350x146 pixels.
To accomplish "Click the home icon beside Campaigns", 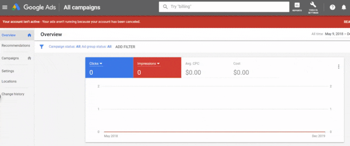I will pos(29,58).
